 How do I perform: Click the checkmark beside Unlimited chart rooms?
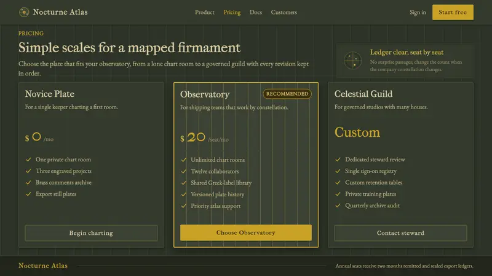click(x=183, y=160)
